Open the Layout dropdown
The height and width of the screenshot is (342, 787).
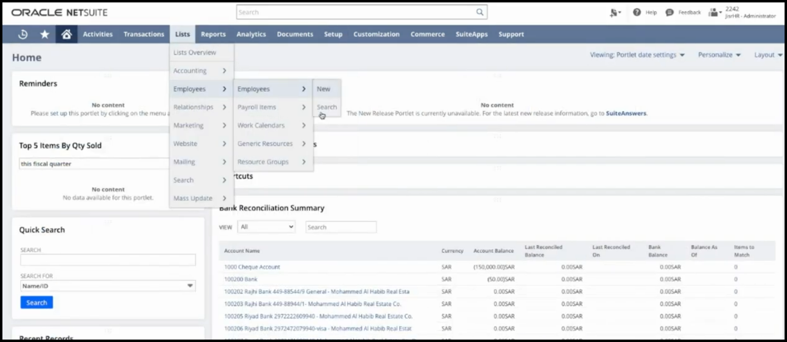tap(768, 55)
